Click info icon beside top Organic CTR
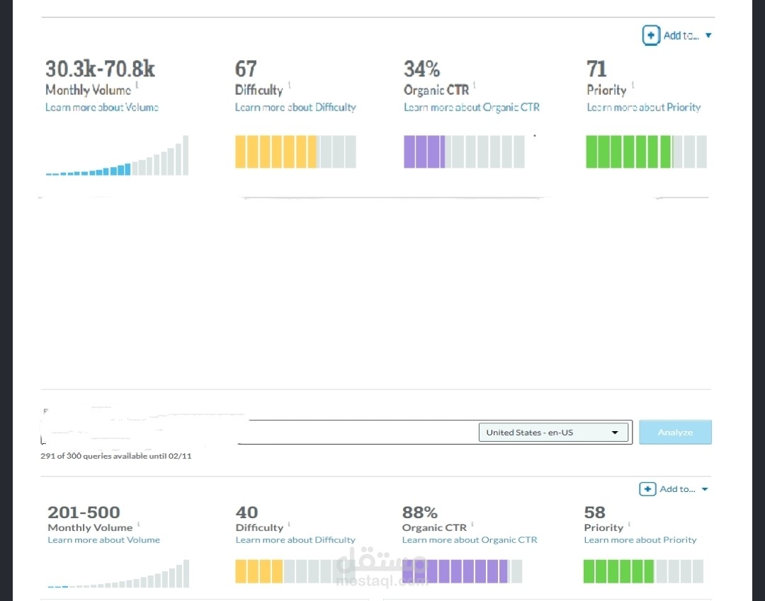Screen dimensions: 765x601 [474, 85]
